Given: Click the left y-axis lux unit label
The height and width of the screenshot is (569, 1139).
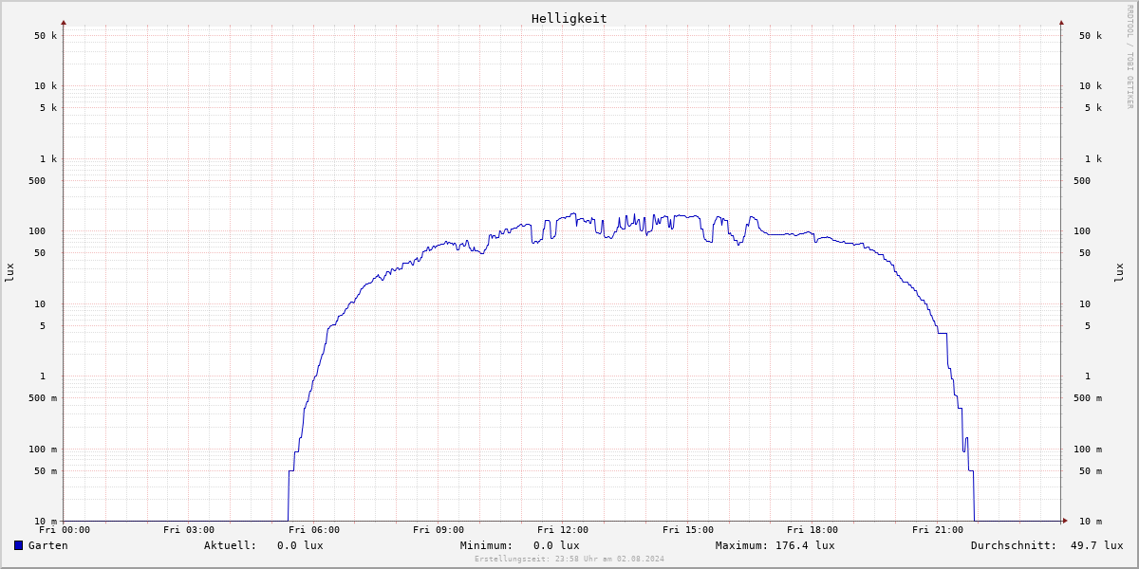Looking at the screenshot, I should point(9,272).
